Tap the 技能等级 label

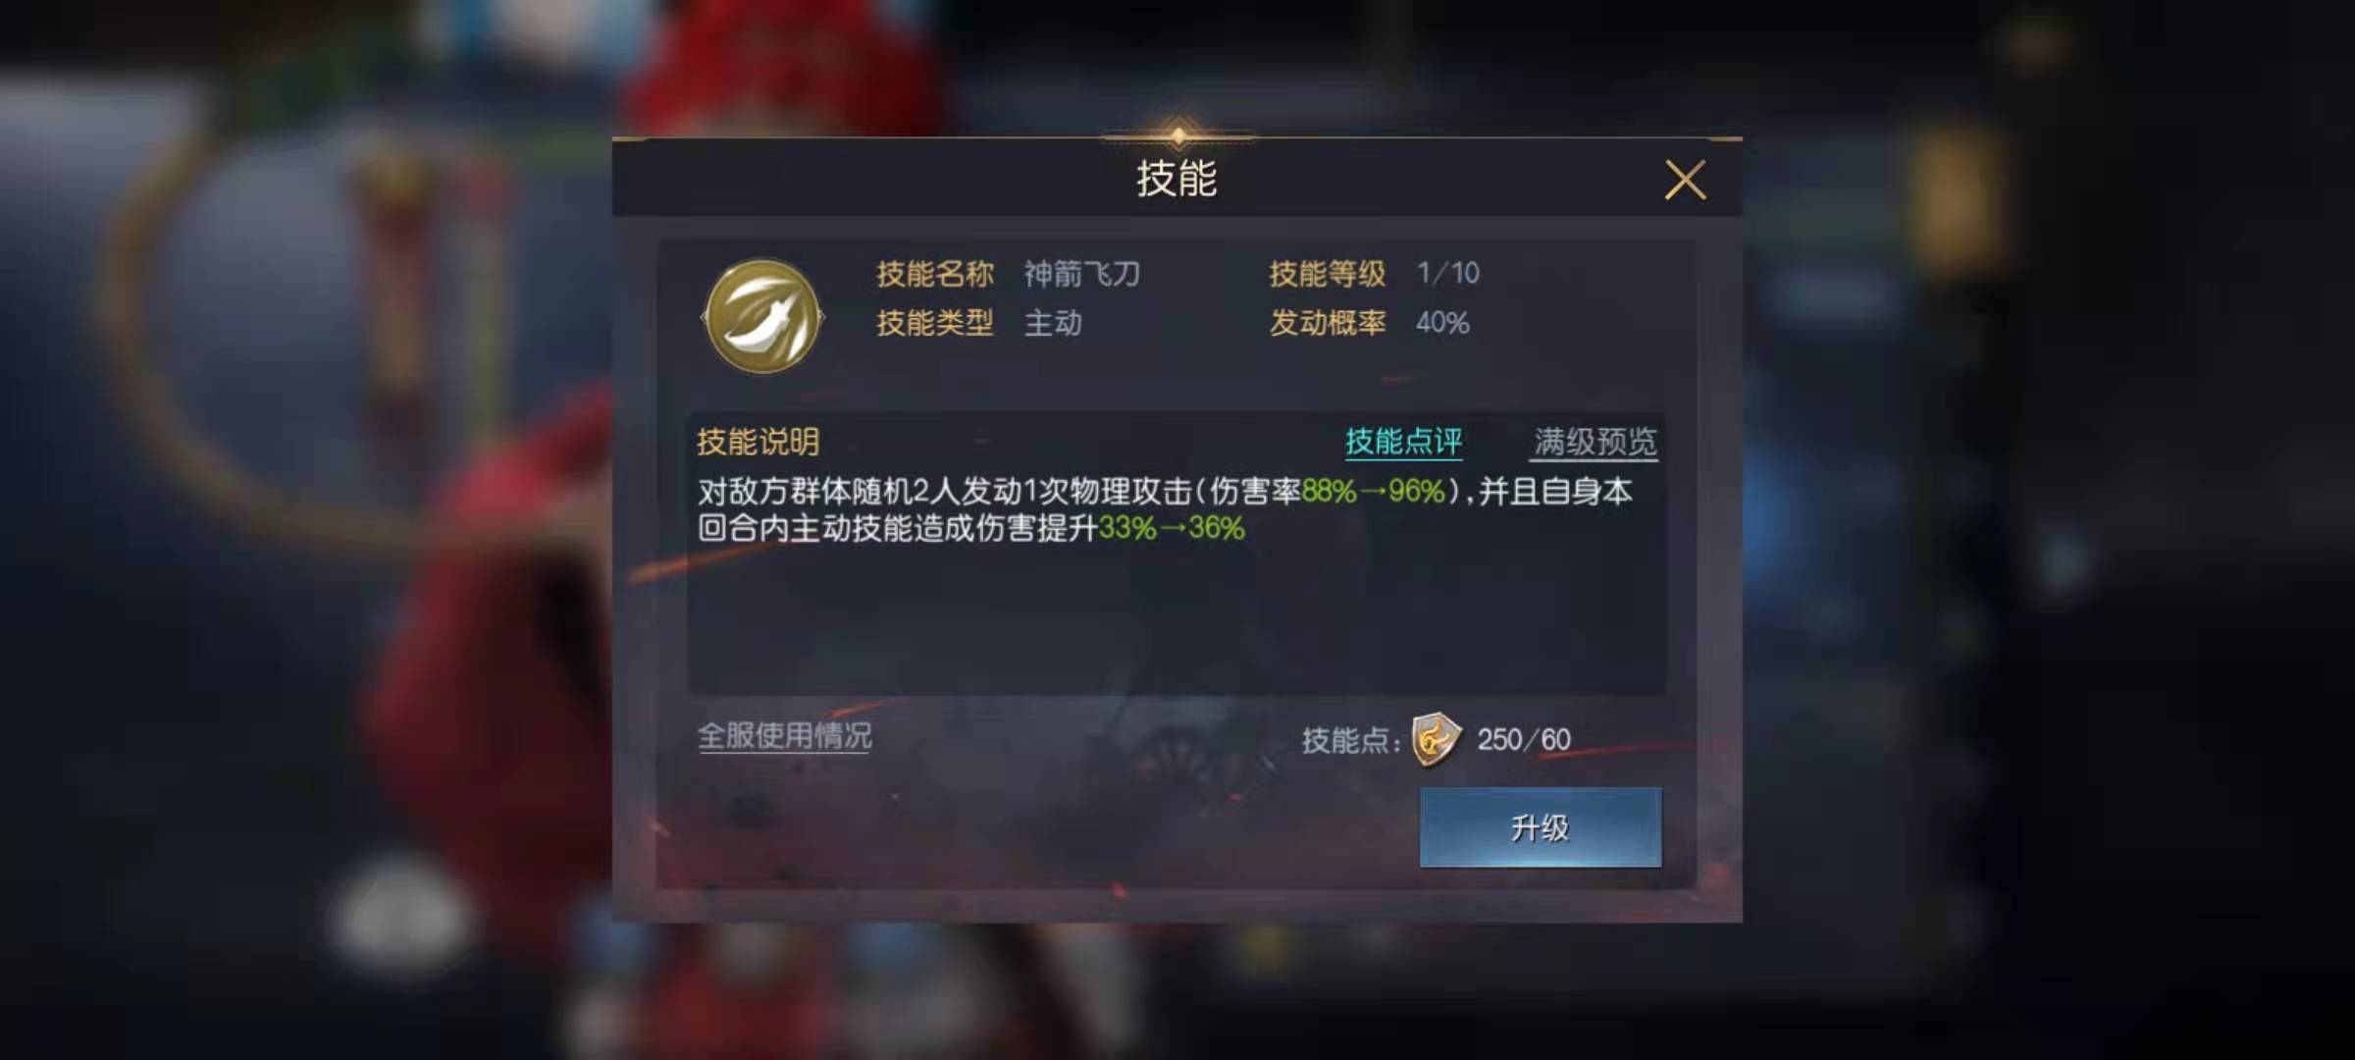coord(1327,274)
